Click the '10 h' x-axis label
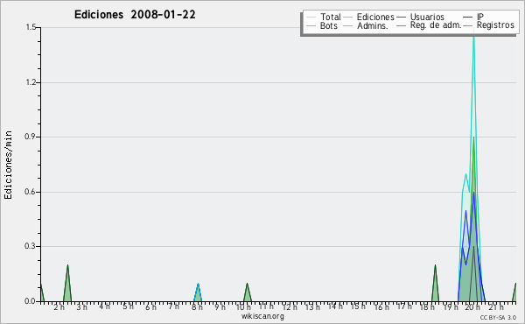525x324 pixels. pos(243,307)
